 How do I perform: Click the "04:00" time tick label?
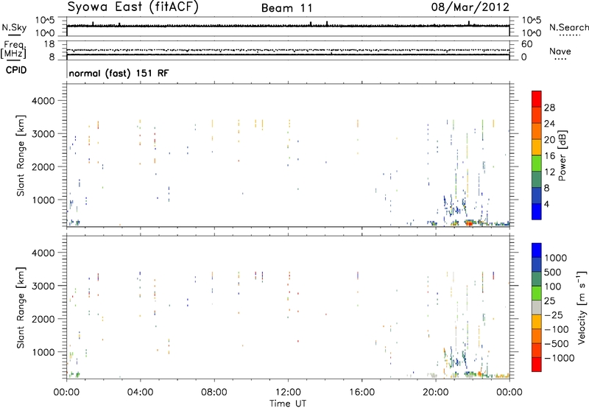click(140, 393)
